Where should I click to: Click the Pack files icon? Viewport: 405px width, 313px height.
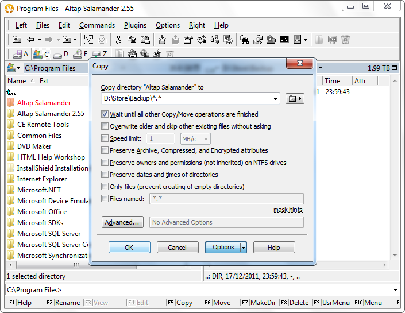[x=162, y=40]
